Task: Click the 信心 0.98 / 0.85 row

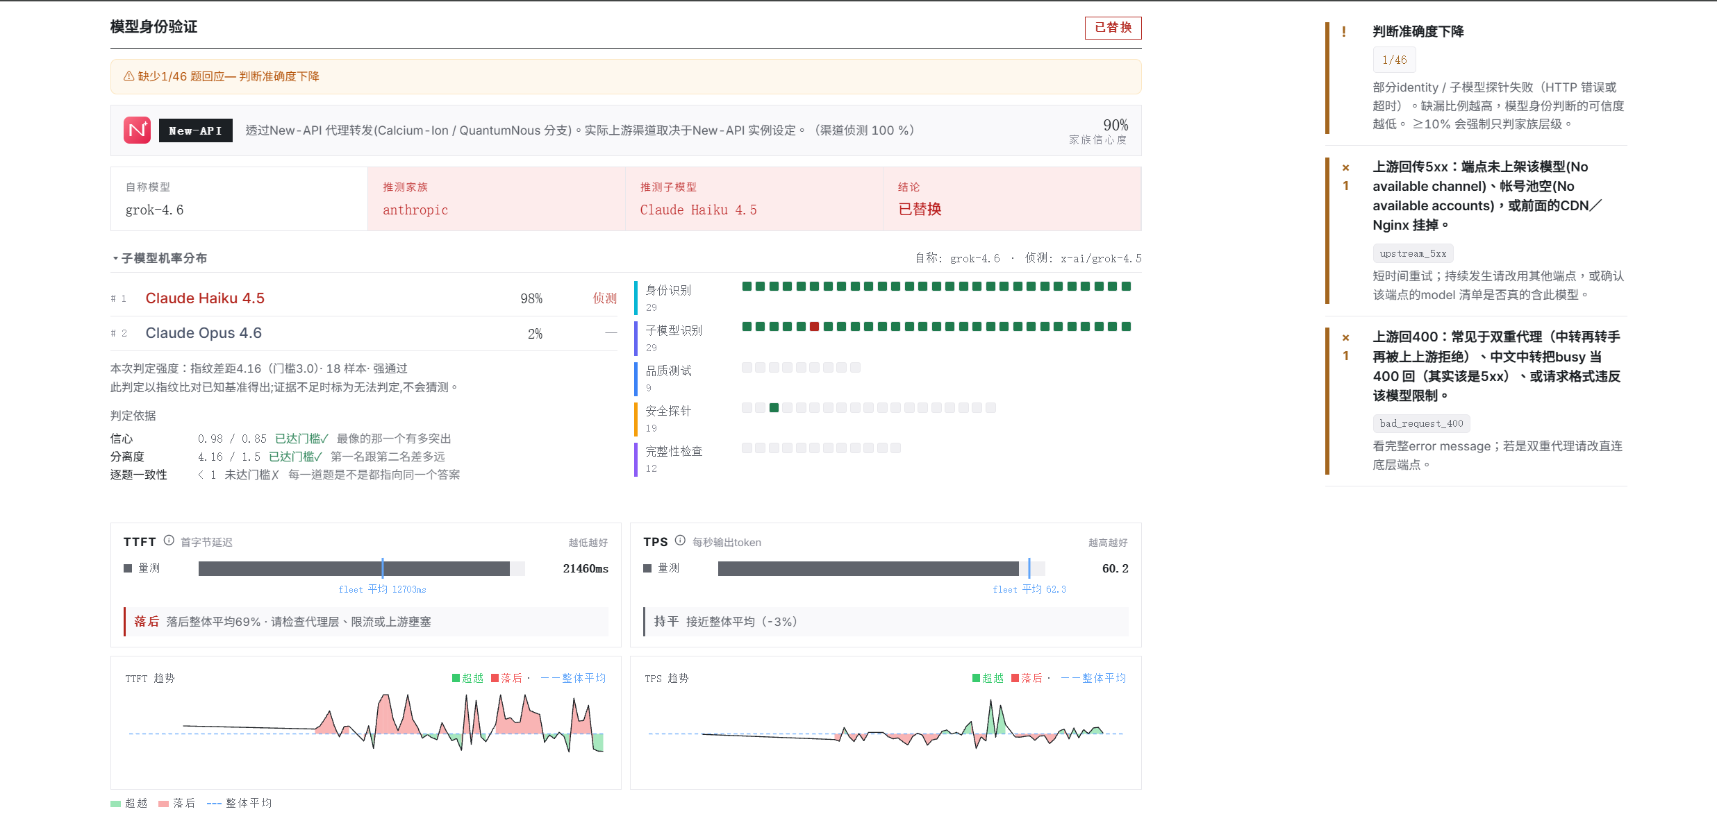Action: tap(281, 439)
